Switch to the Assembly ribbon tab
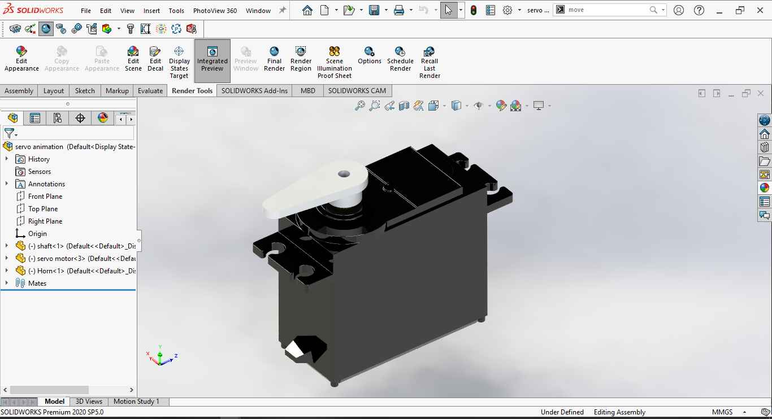 [19, 91]
